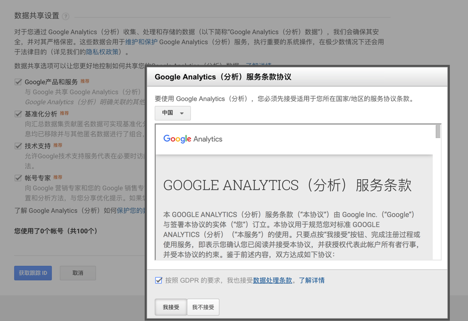Disable the 技术支持 checkbox
The width and height of the screenshot is (468, 321).
coord(18,146)
